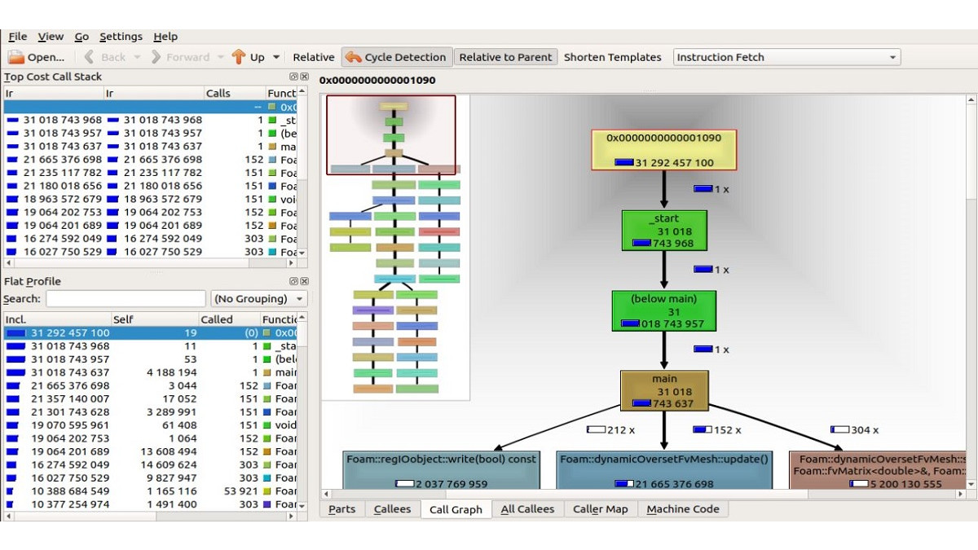The image size is (978, 550).
Task: Click the 152 x call edge label
Action: (x=717, y=429)
